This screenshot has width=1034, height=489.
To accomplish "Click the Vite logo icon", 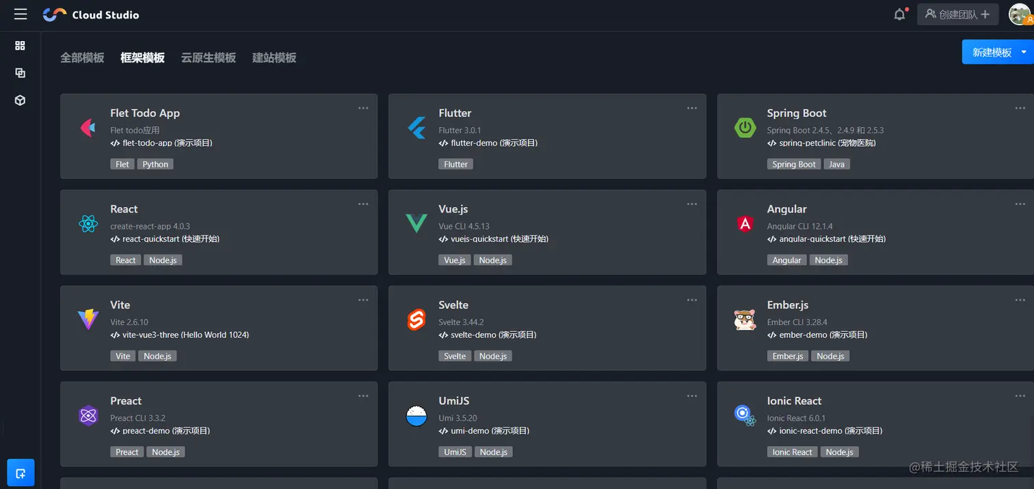I will pos(88,319).
